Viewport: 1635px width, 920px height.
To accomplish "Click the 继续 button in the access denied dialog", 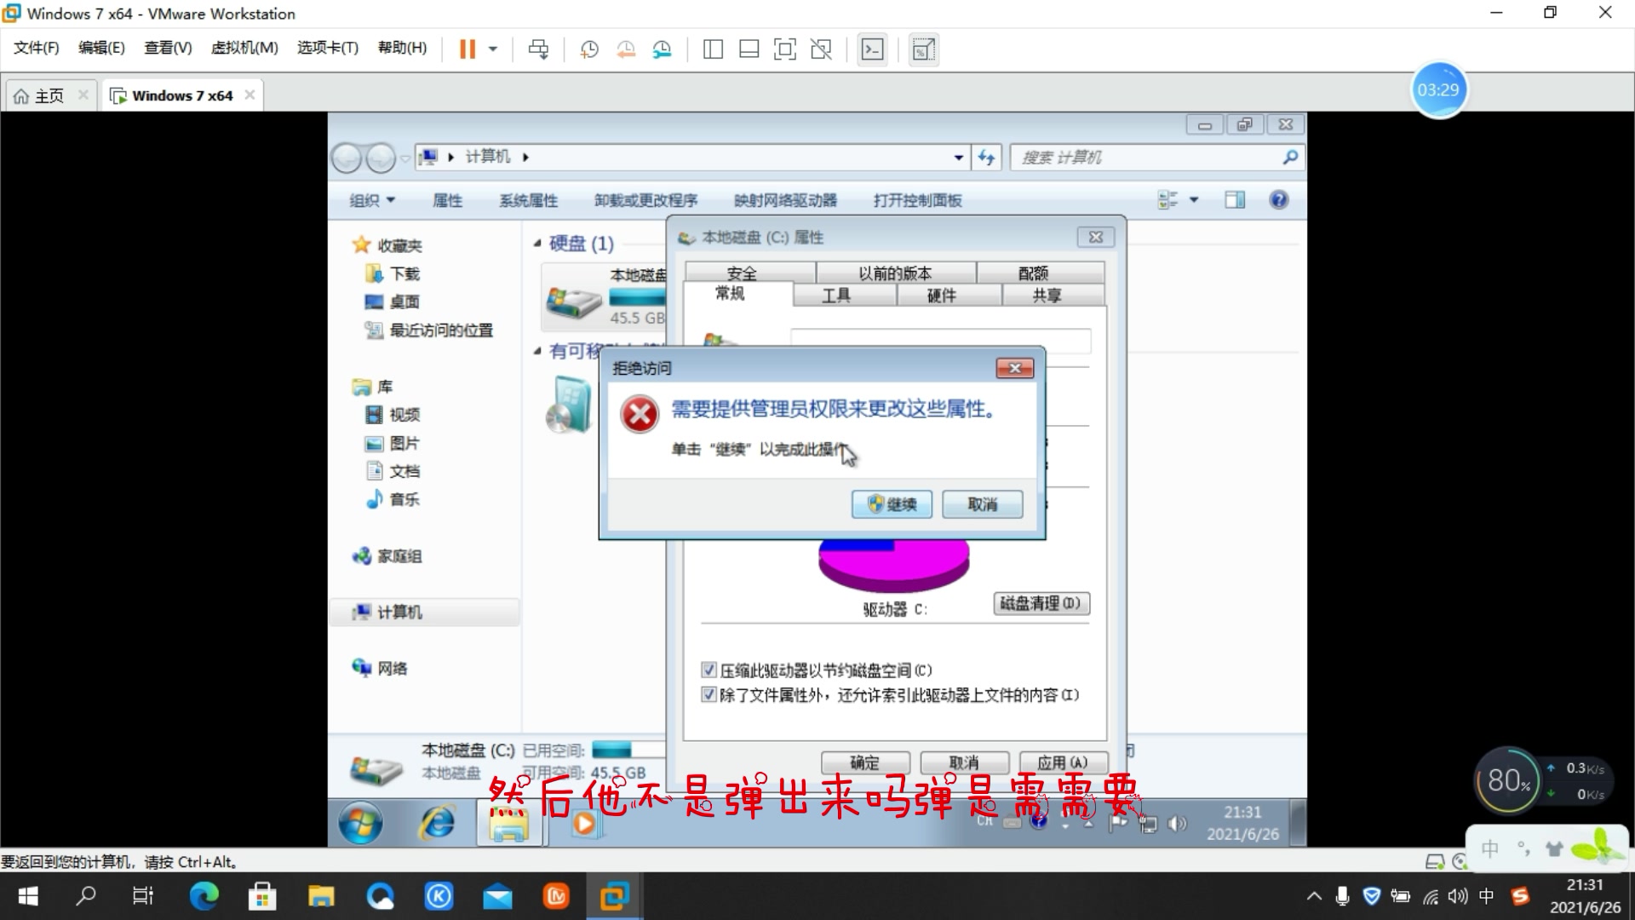I will tap(891, 503).
